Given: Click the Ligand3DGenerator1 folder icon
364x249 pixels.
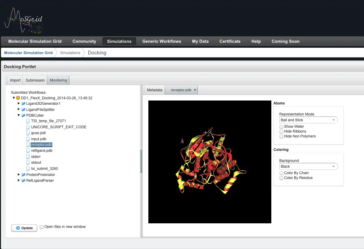Looking at the screenshot, I should [x=23, y=103].
